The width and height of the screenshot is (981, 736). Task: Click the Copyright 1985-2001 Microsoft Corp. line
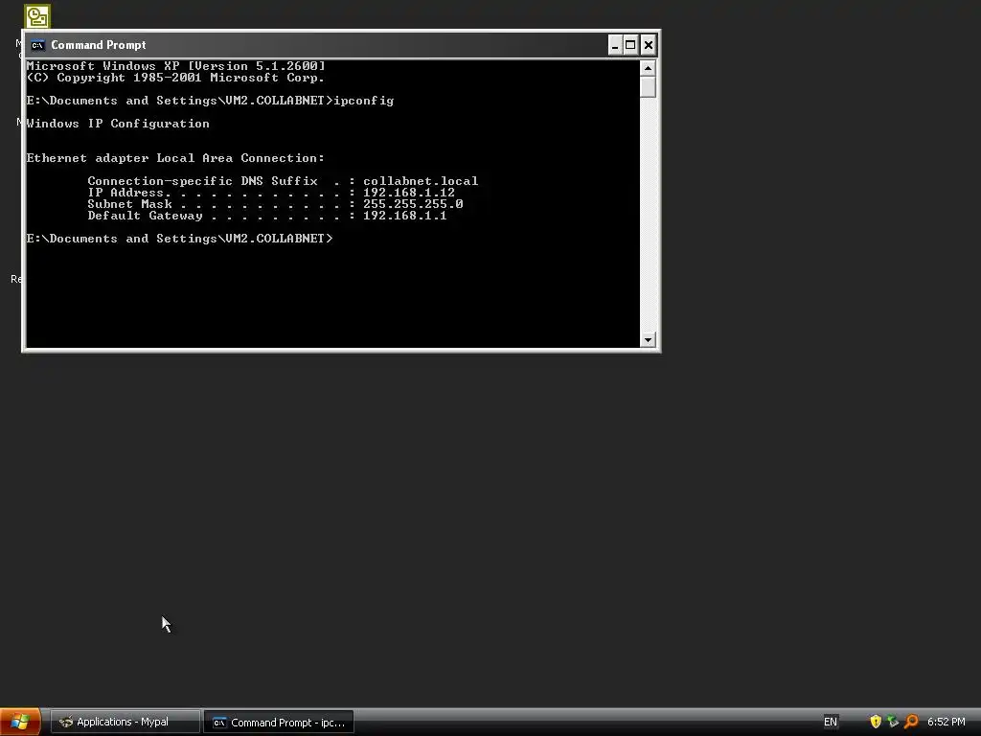tap(175, 78)
